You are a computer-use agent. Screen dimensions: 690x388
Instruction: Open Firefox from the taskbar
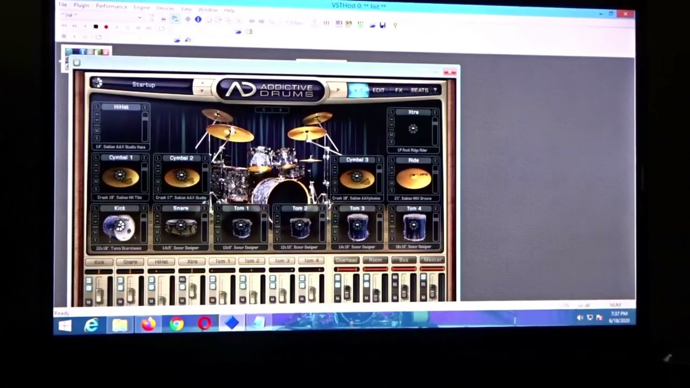(148, 324)
